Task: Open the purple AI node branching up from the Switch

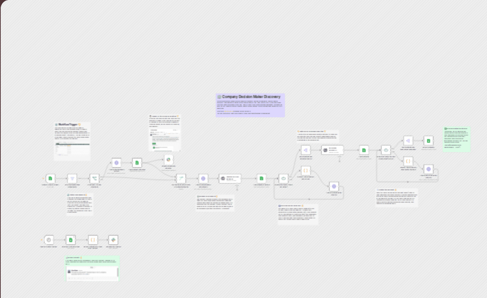Action: pyautogui.click(x=117, y=163)
